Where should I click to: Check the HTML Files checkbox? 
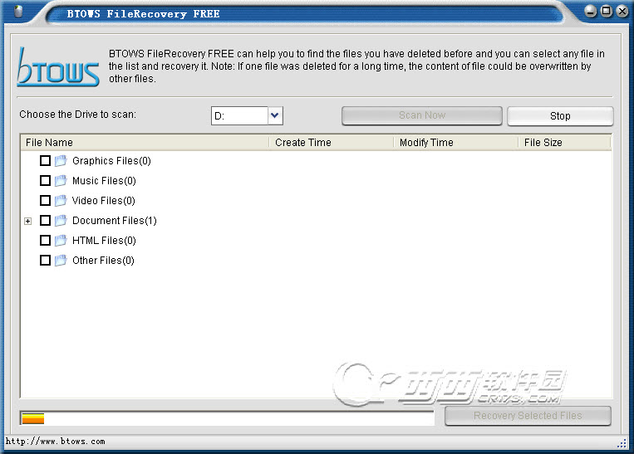pyautogui.click(x=45, y=241)
